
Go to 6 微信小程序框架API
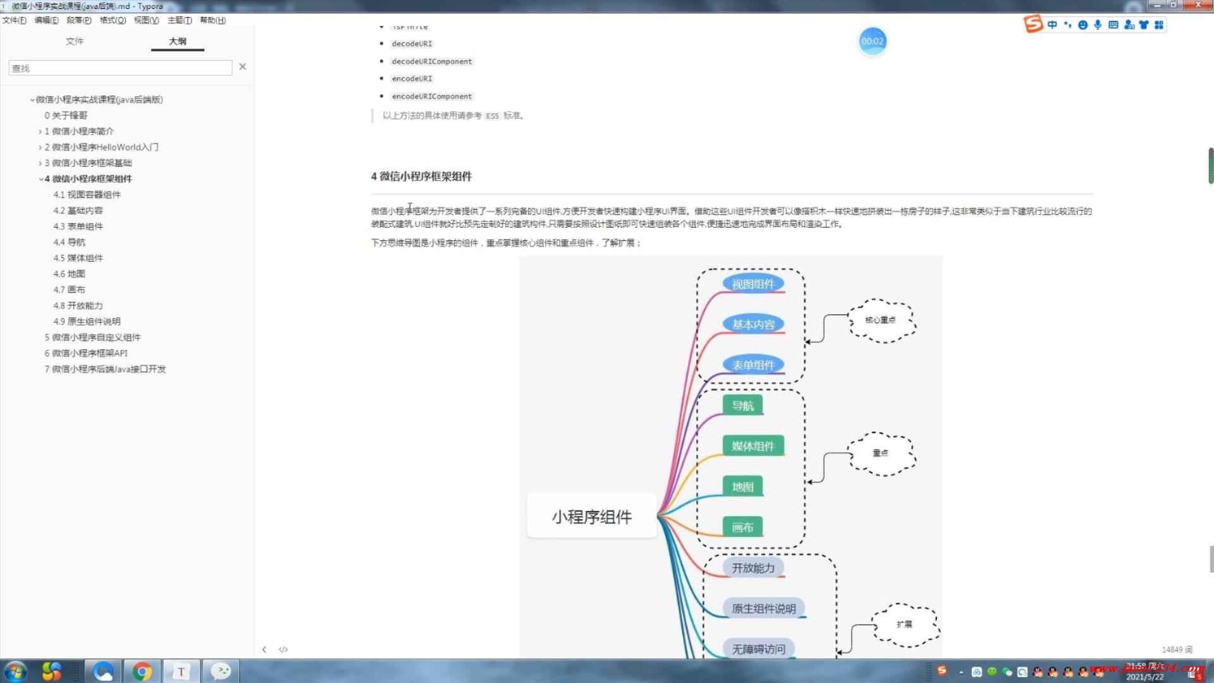(86, 353)
